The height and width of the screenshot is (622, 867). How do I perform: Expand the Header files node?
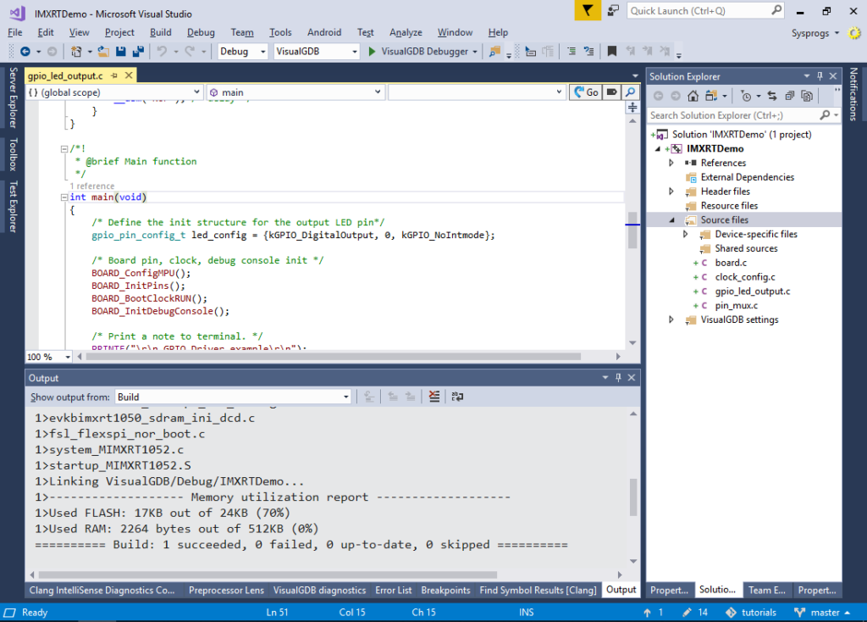[671, 192]
